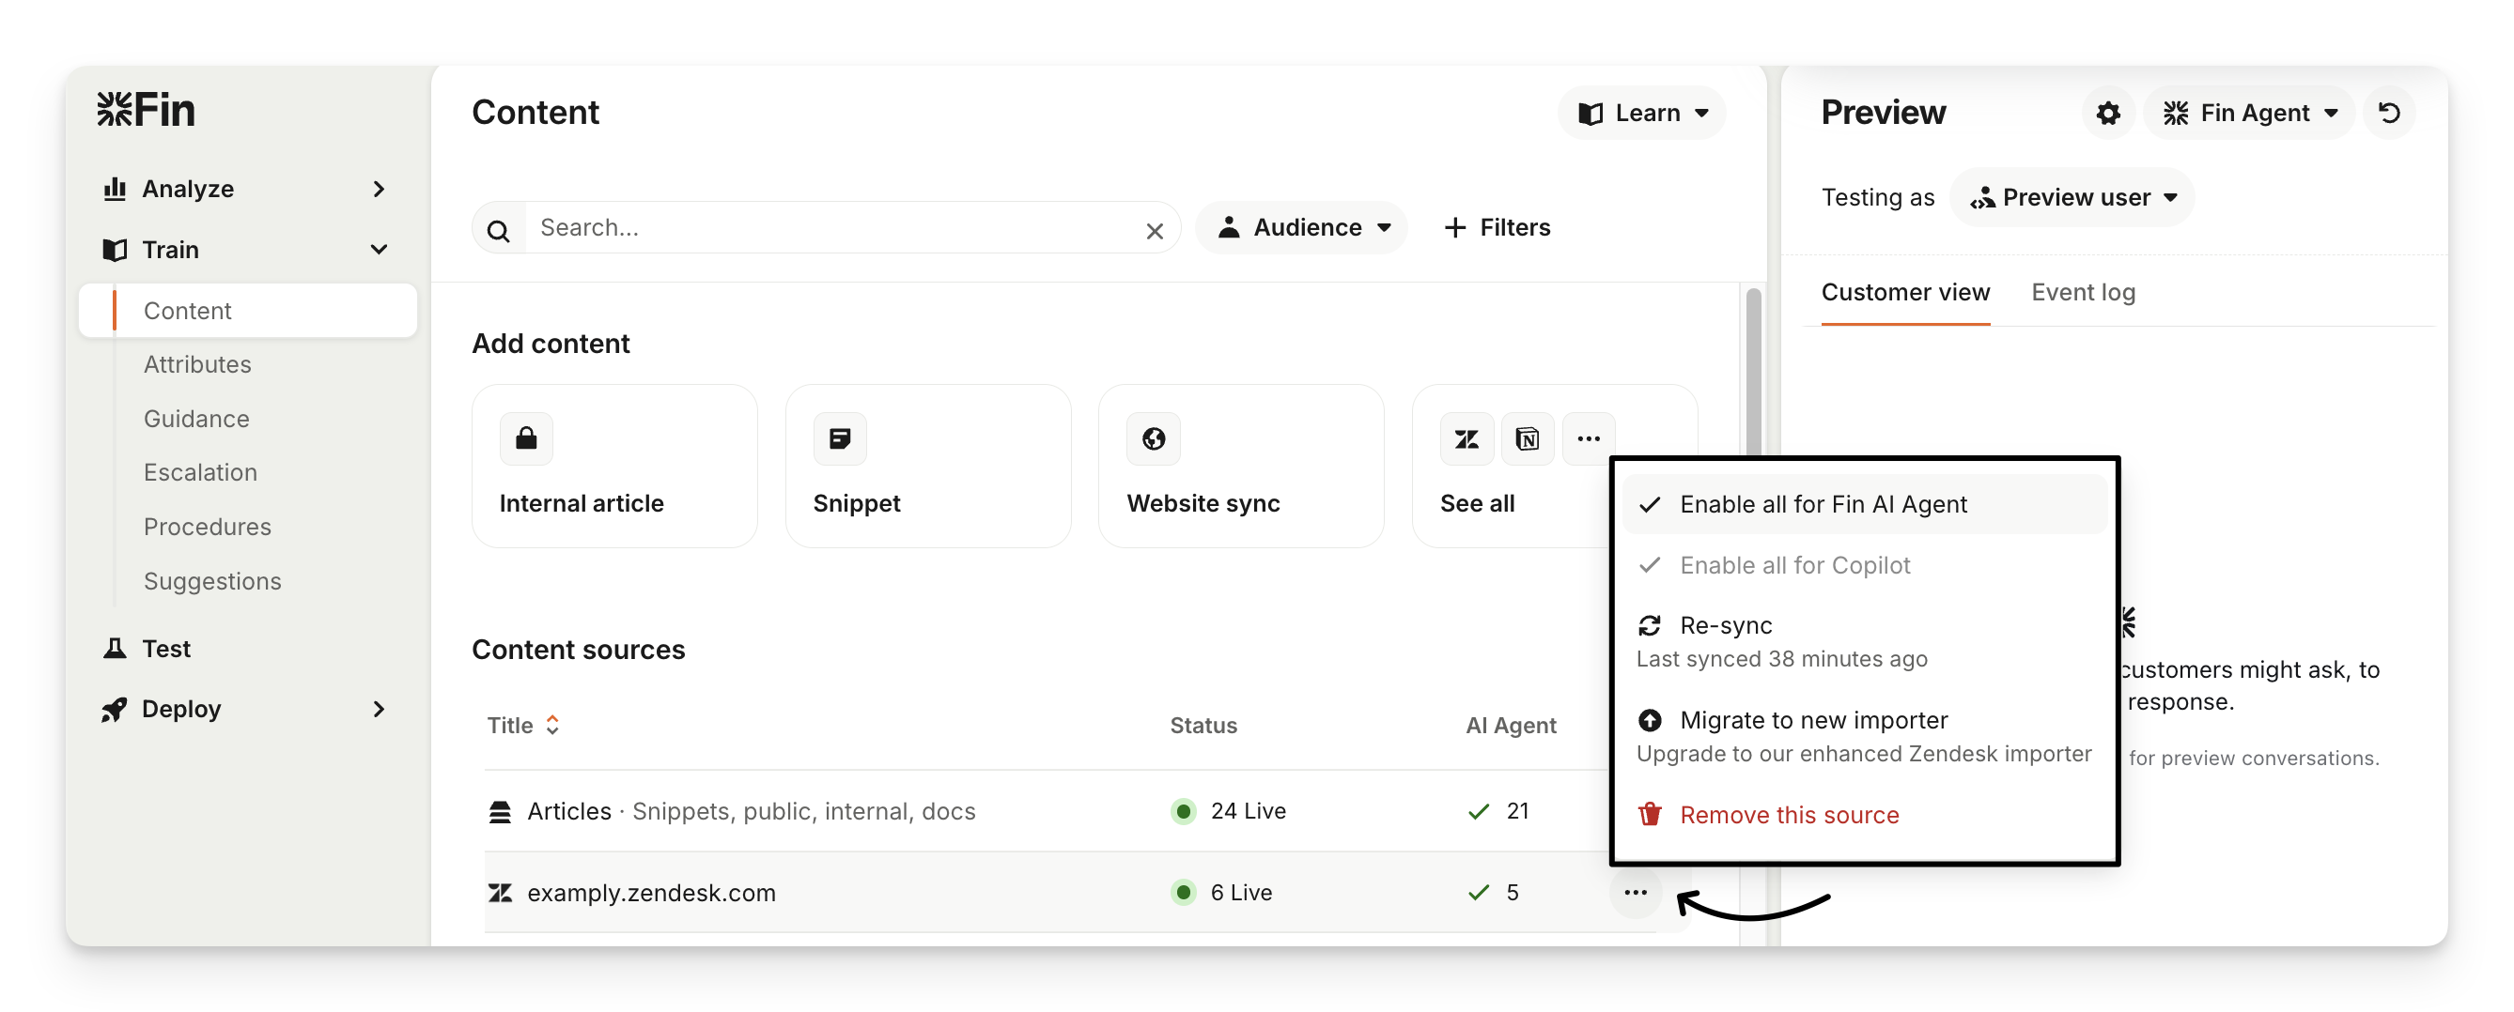Click the Internal article lock icon

coord(526,438)
